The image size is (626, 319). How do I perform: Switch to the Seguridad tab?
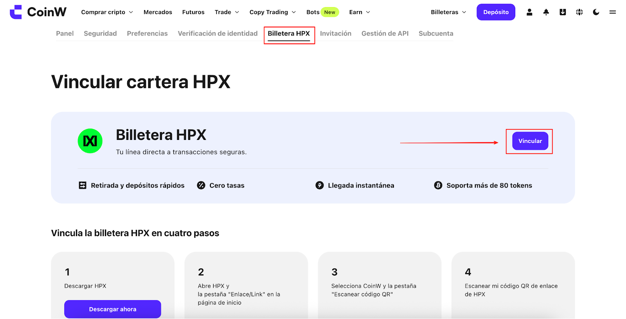point(100,34)
